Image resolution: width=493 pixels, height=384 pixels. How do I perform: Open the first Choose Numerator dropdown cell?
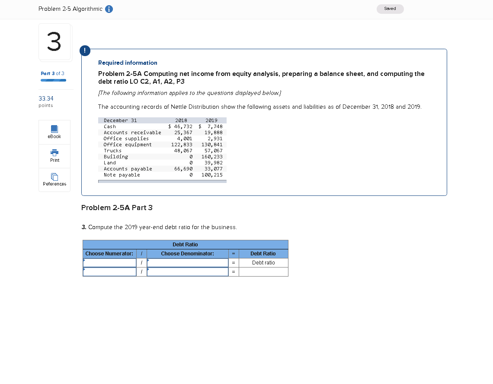[x=109, y=263]
